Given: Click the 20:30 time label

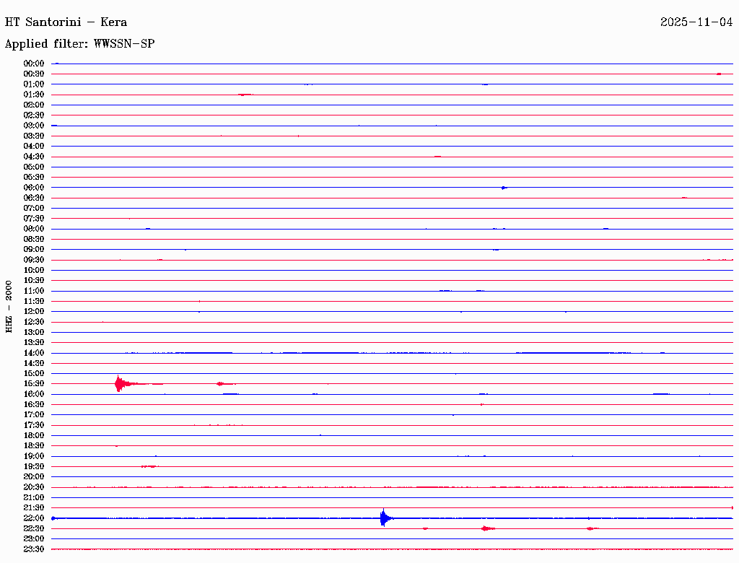Looking at the screenshot, I should click(x=34, y=487).
